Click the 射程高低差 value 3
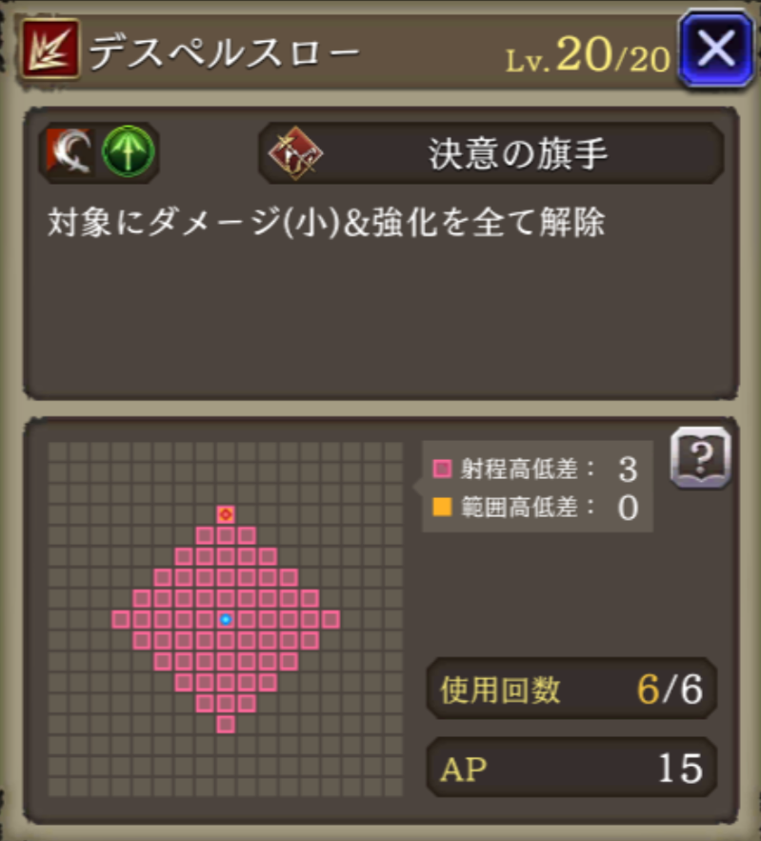This screenshot has height=841, width=761. click(x=628, y=470)
